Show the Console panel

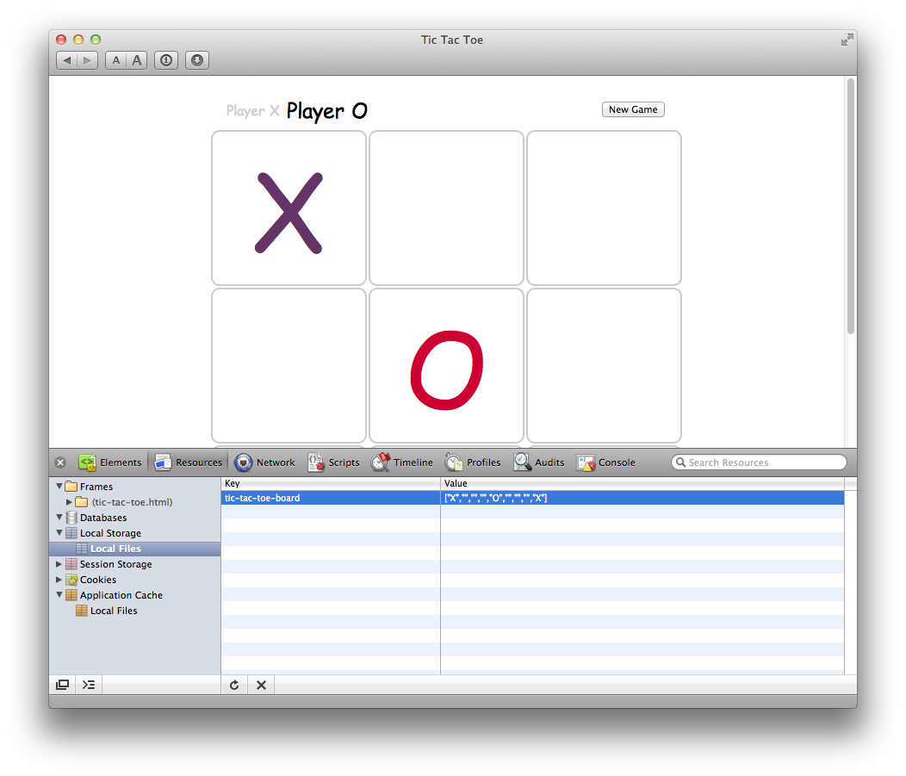tap(606, 462)
